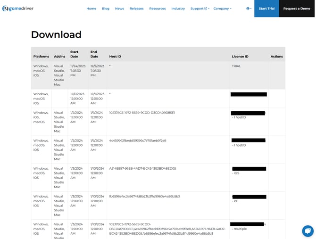Select host ID 4c459962fbedd09396c7e701aeb9f2e8
Viewport: 316px width, 239px height.
tap(138, 140)
